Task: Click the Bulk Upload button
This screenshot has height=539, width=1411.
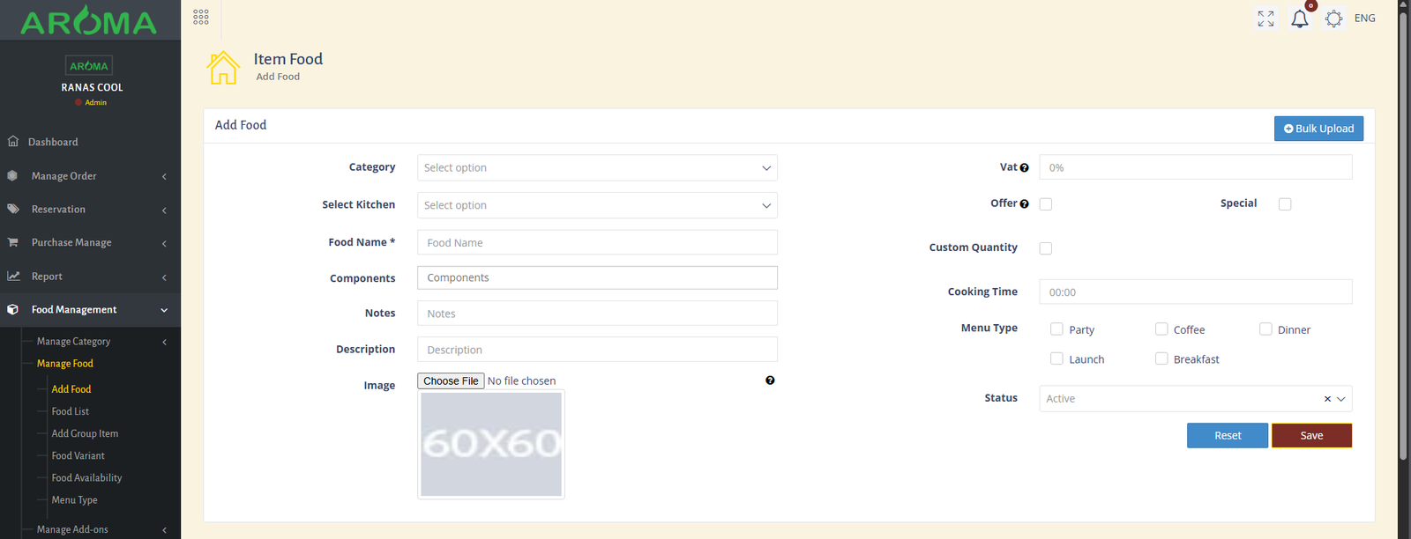Action: (1318, 129)
